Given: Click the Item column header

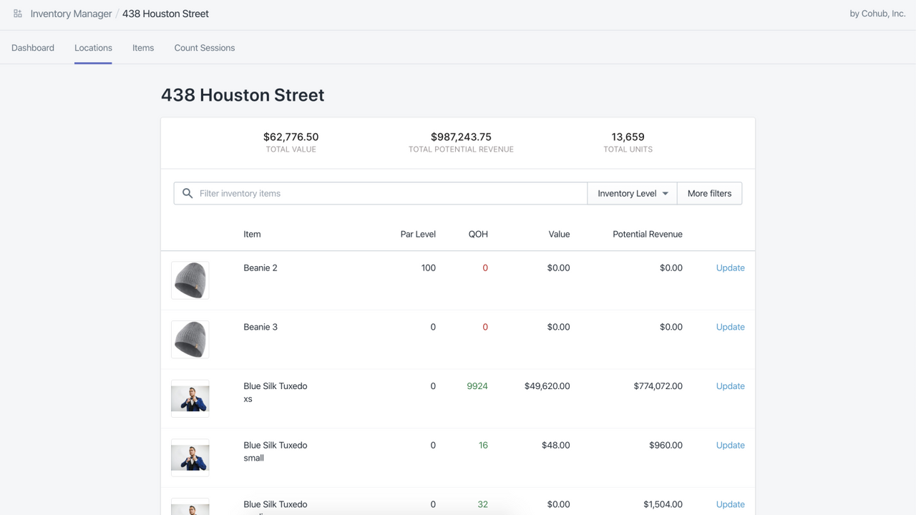Looking at the screenshot, I should click(x=252, y=234).
